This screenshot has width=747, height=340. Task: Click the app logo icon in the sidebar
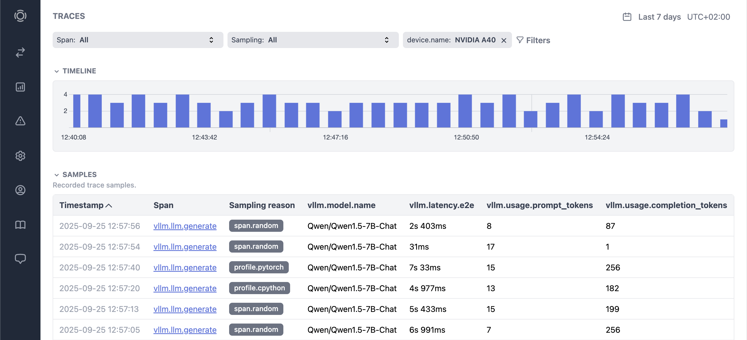click(x=20, y=16)
